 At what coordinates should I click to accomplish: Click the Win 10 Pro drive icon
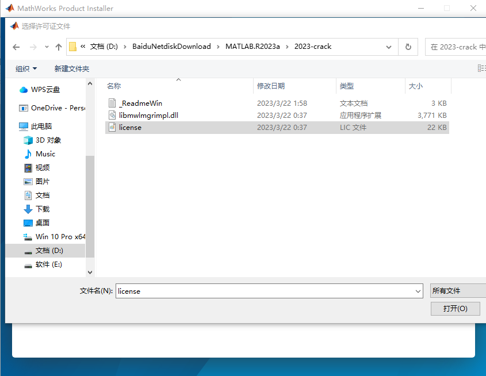click(x=28, y=237)
